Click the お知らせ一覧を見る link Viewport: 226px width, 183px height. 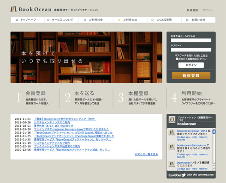(x=146, y=154)
